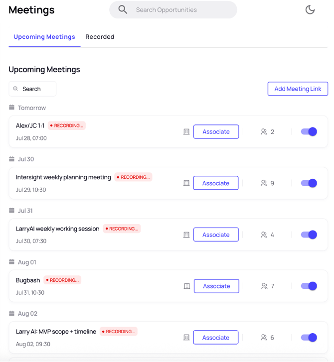Disable recording toggle for Alex/JC 1:1
The height and width of the screenshot is (362, 334).
point(309,131)
